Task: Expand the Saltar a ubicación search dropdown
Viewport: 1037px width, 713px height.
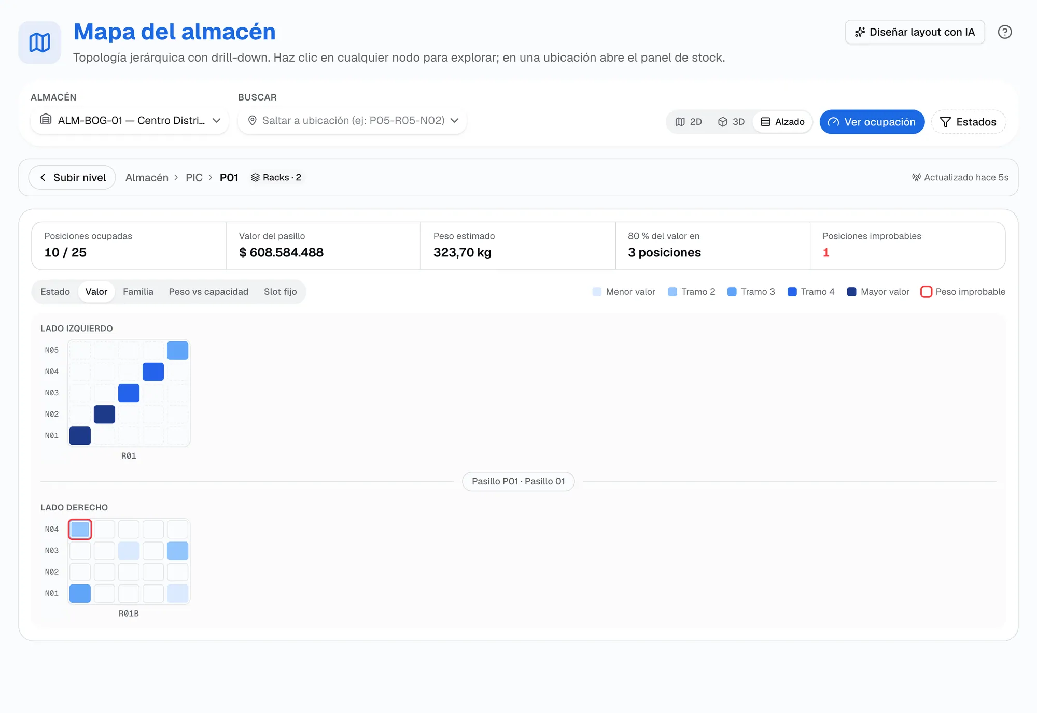Action: click(x=455, y=121)
